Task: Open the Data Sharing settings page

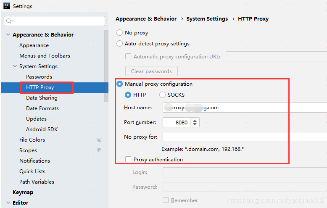Action: click(x=42, y=98)
